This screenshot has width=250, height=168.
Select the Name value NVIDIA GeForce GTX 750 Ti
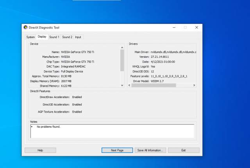coord(77,52)
